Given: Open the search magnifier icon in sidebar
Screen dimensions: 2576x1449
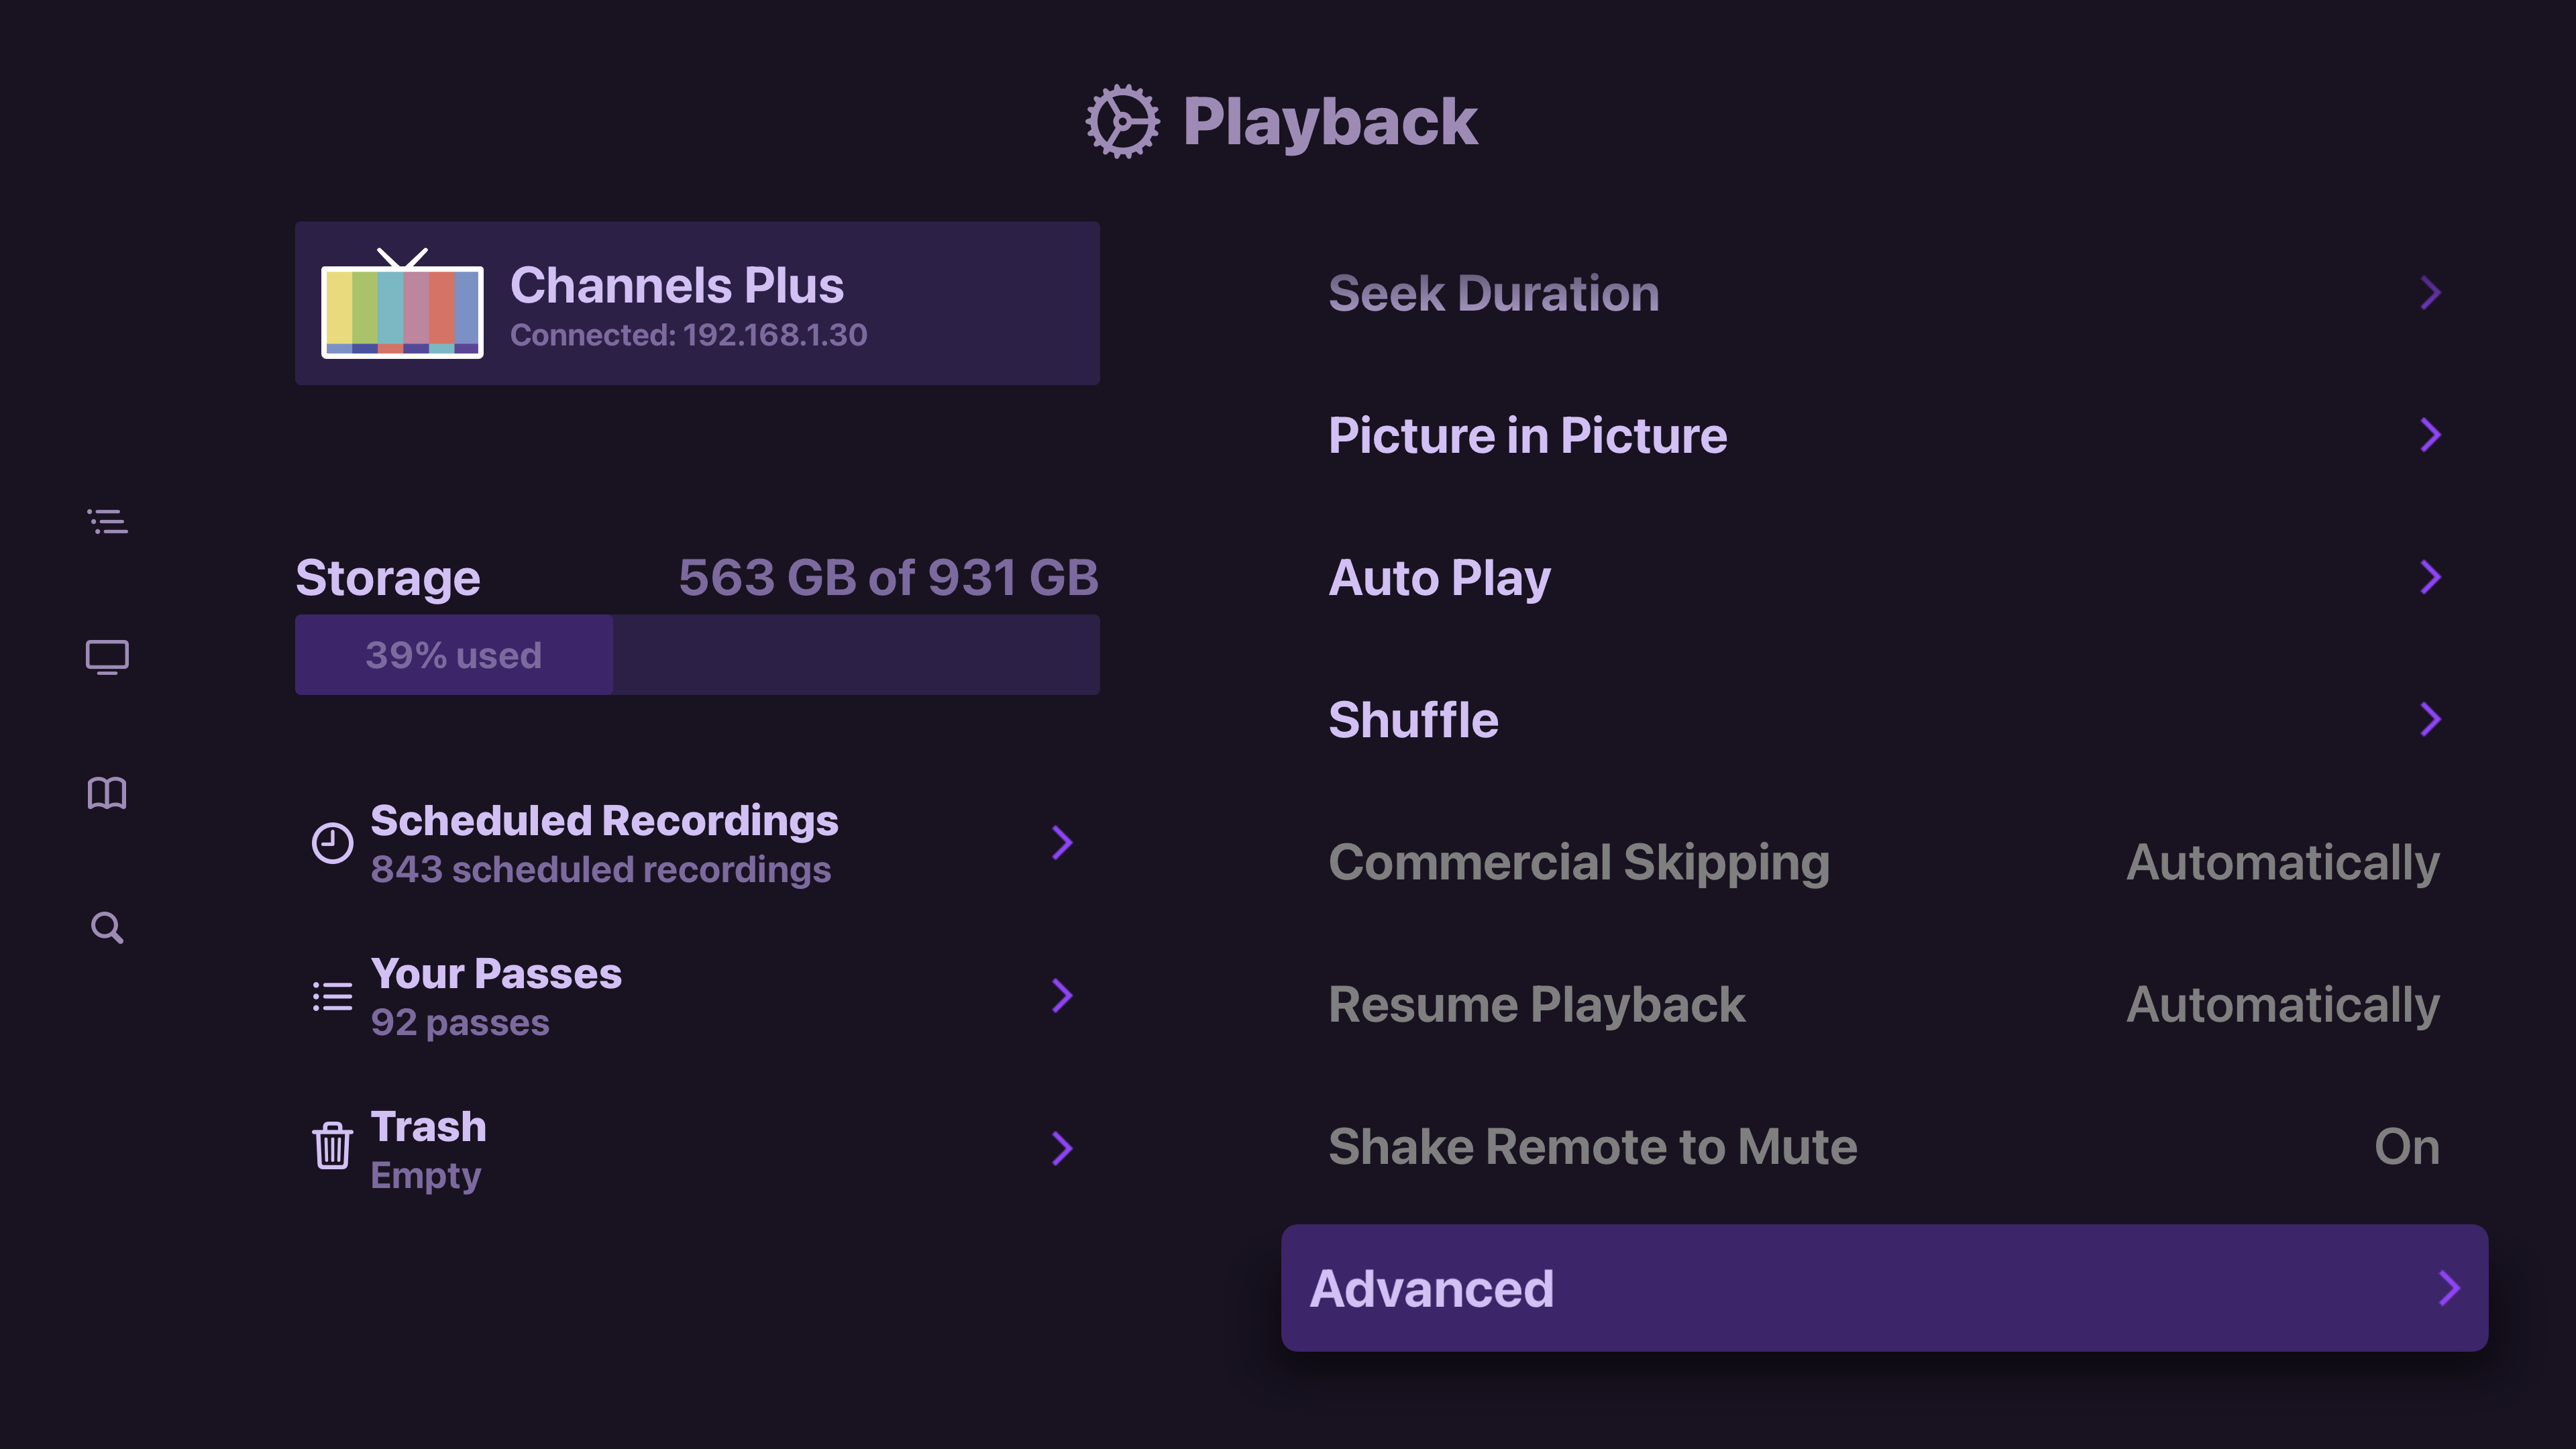Looking at the screenshot, I should click(107, 928).
